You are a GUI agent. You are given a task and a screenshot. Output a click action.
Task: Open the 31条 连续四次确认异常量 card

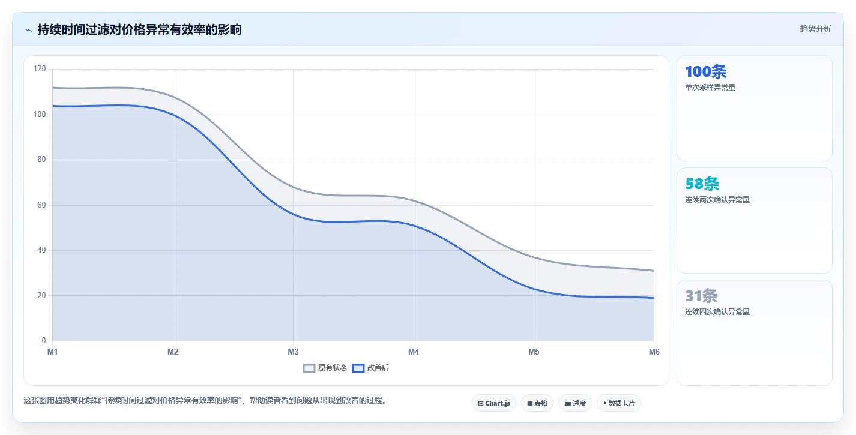(x=755, y=332)
